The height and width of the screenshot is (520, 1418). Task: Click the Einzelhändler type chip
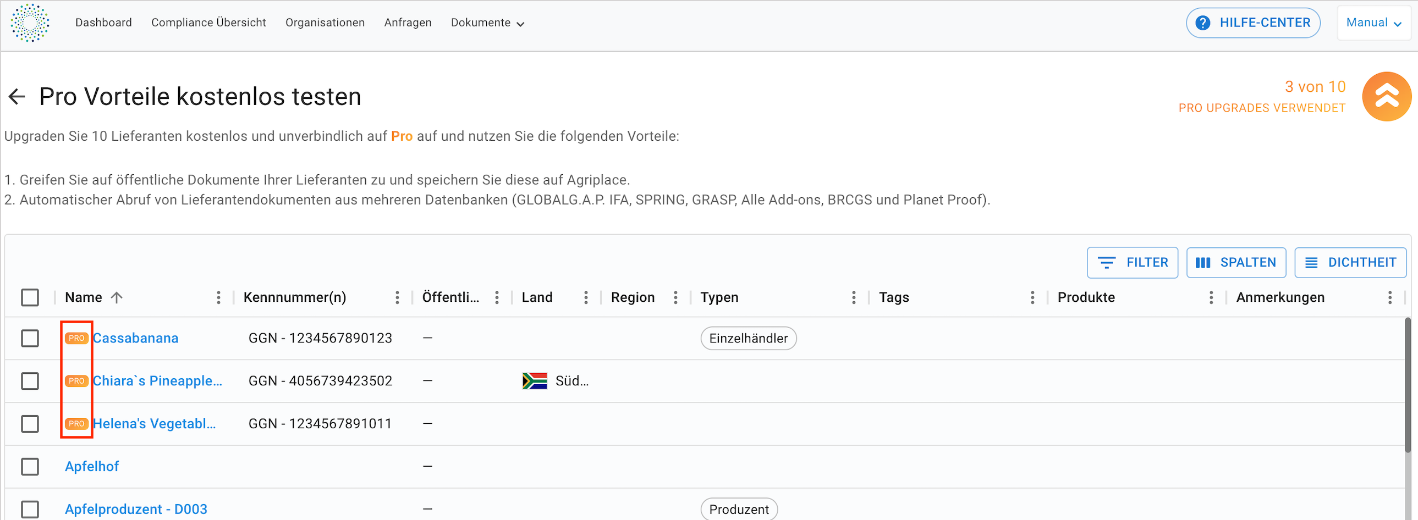tap(748, 339)
